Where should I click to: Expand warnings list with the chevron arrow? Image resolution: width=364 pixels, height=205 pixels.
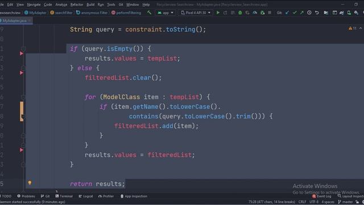pos(361,28)
